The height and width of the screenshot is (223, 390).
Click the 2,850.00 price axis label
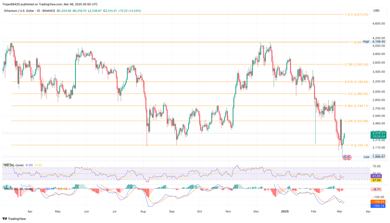tap(379, 100)
